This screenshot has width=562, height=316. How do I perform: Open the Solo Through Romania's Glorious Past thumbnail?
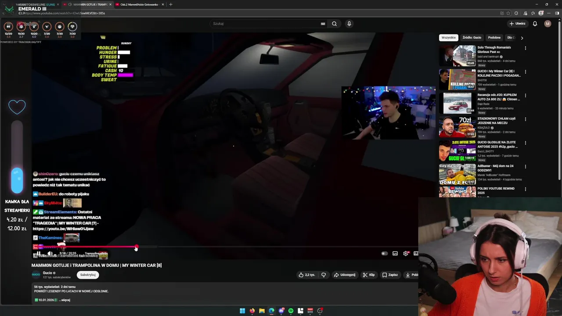click(x=458, y=55)
